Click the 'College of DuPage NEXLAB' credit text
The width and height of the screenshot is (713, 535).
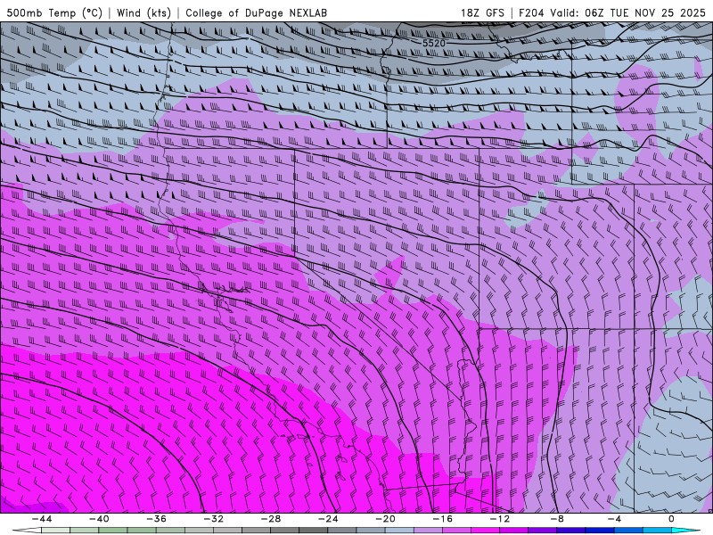click(x=256, y=12)
